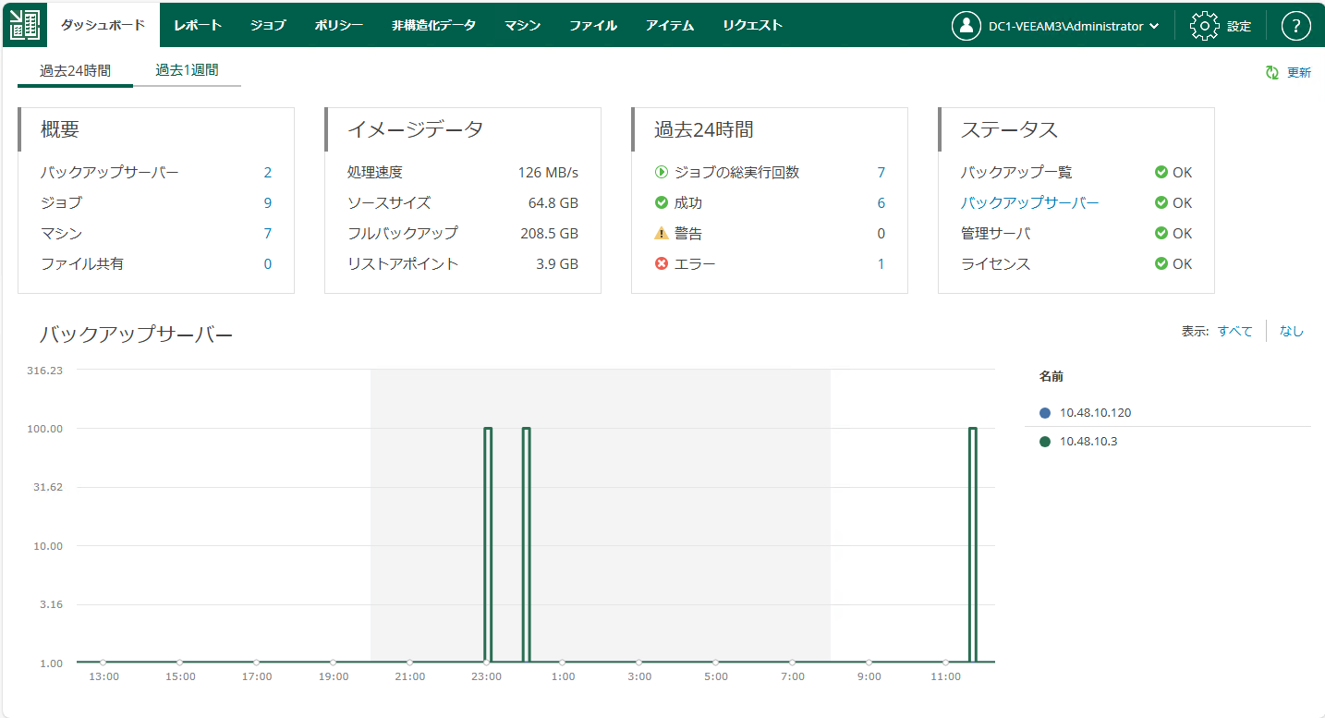Click the user avatar icon

point(966,26)
